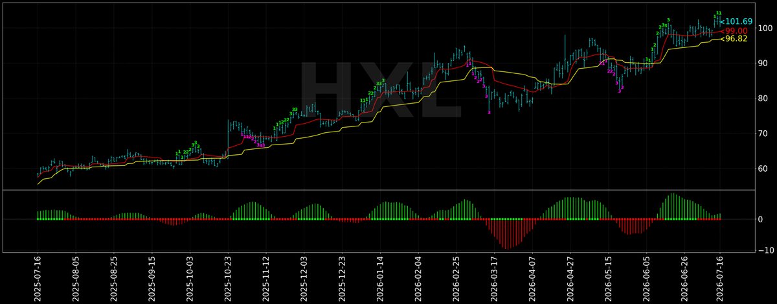
Task: Select the 2026-02-04 date label
Action: [418, 277]
